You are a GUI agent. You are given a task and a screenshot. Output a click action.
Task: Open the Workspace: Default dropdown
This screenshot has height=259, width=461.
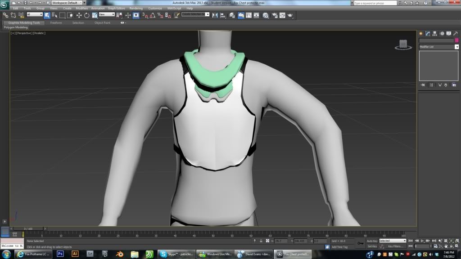(67, 3)
